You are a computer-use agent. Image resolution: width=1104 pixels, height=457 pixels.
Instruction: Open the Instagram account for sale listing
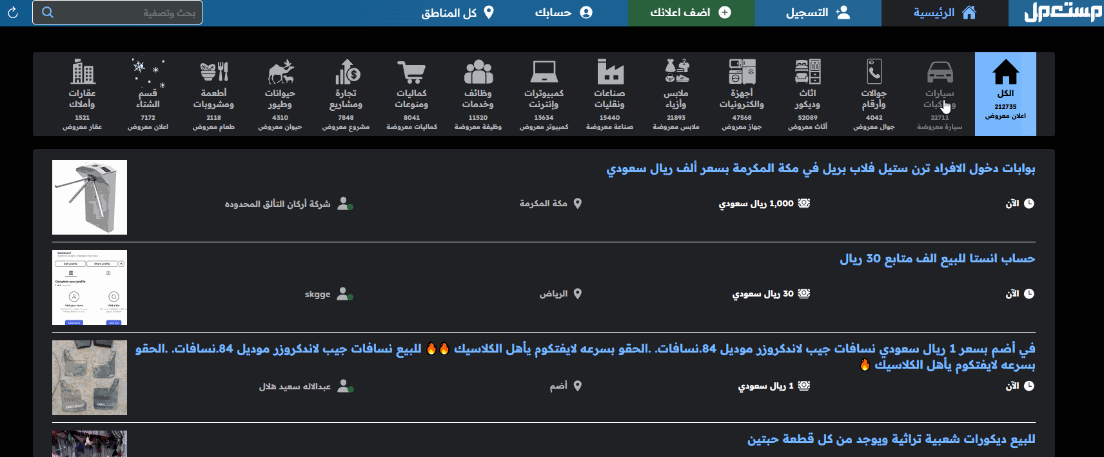click(x=937, y=259)
